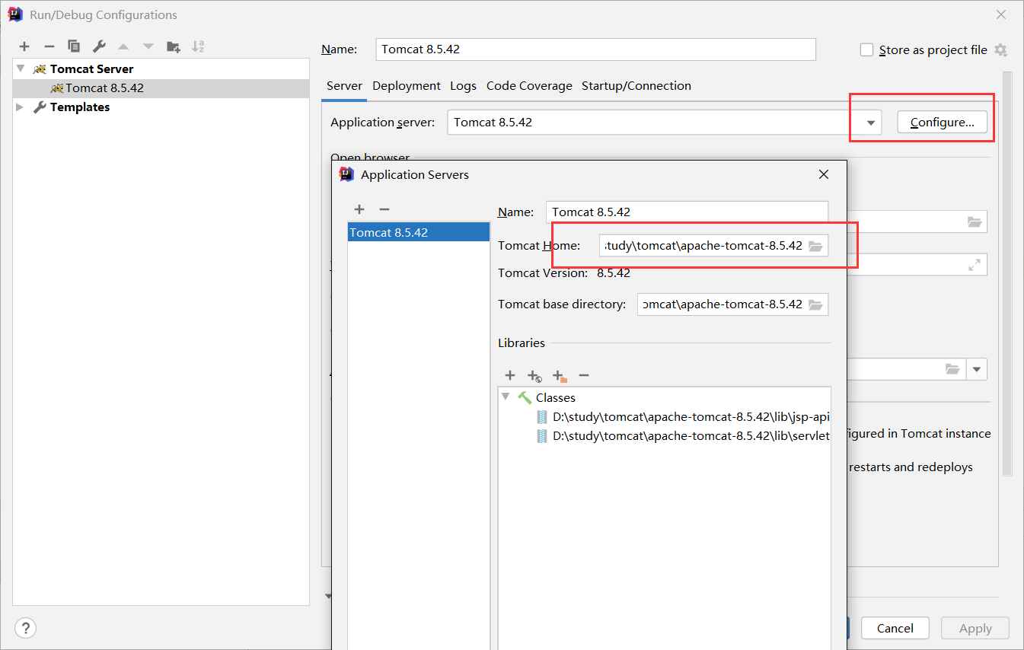Open gear settings next to Store as project file
The width and height of the screenshot is (1024, 650).
tap(1000, 50)
